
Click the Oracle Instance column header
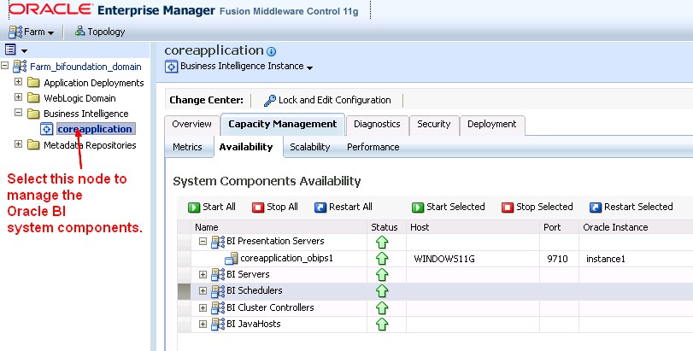[x=636, y=227]
